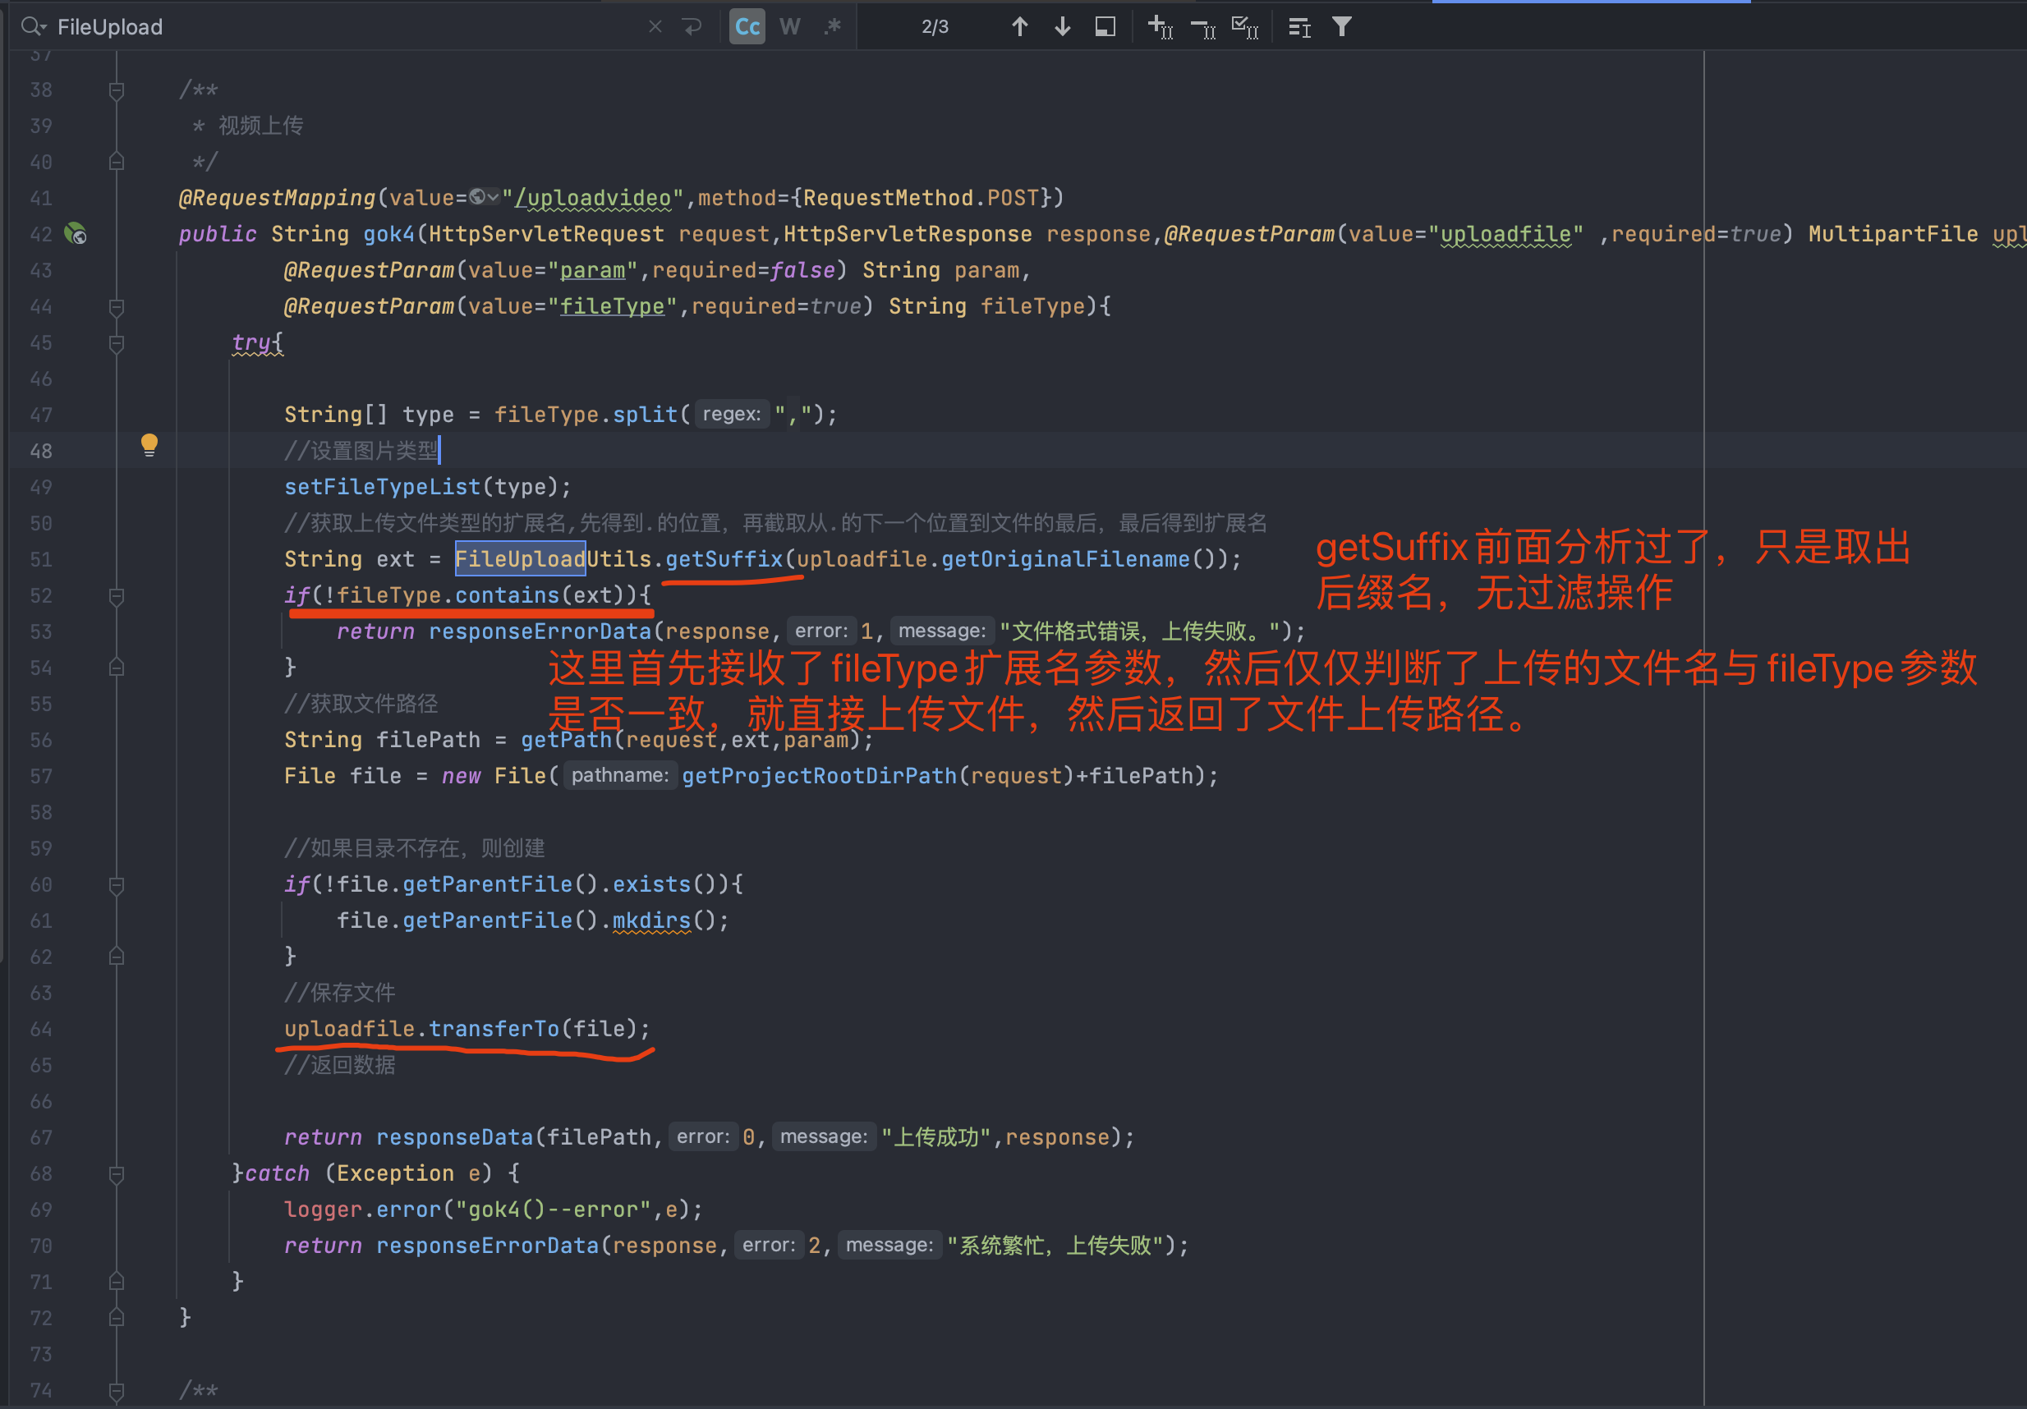Image resolution: width=2027 pixels, height=1409 pixels.
Task: Collapse the try block fold on line 45
Action: coord(116,342)
